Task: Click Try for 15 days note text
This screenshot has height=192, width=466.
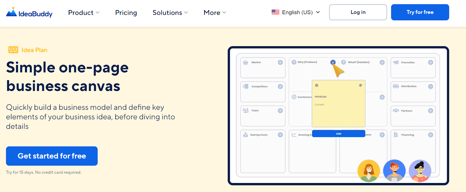Action: [x=44, y=172]
